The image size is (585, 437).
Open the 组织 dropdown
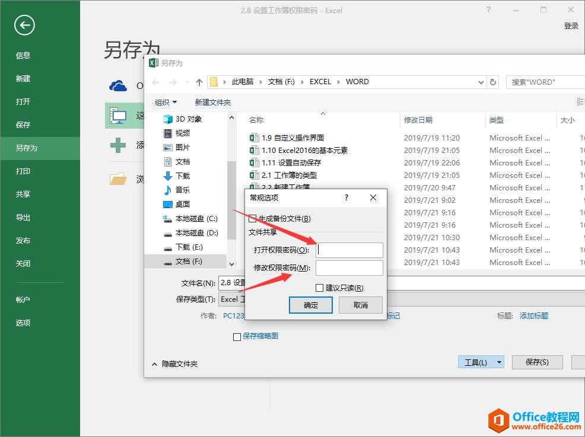[x=164, y=102]
